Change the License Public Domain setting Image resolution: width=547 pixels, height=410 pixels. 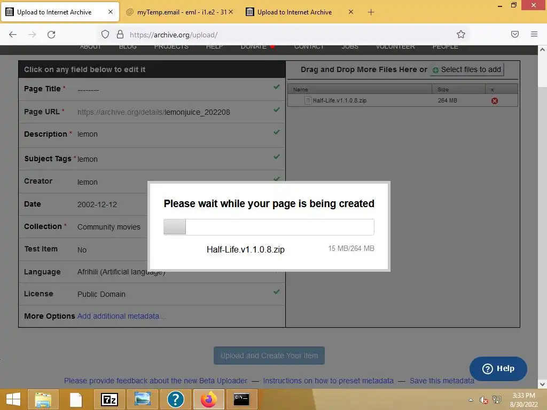[101, 294]
